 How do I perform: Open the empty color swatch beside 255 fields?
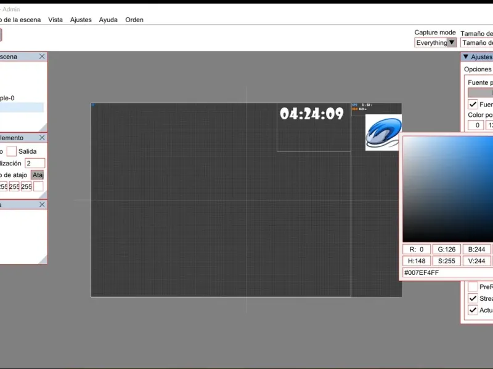(x=38, y=187)
